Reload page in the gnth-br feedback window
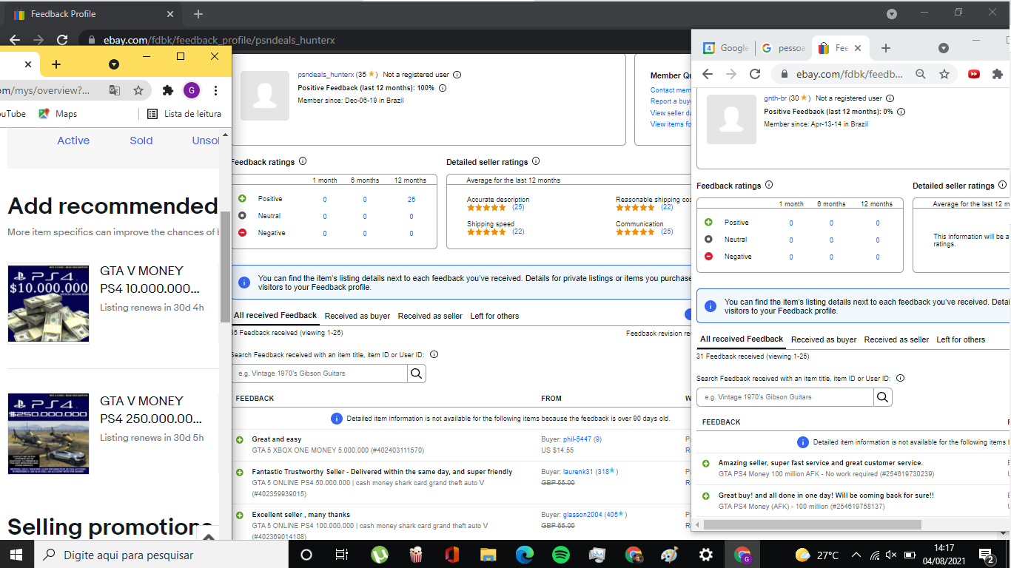Image resolution: width=1011 pixels, height=568 pixels. click(755, 74)
